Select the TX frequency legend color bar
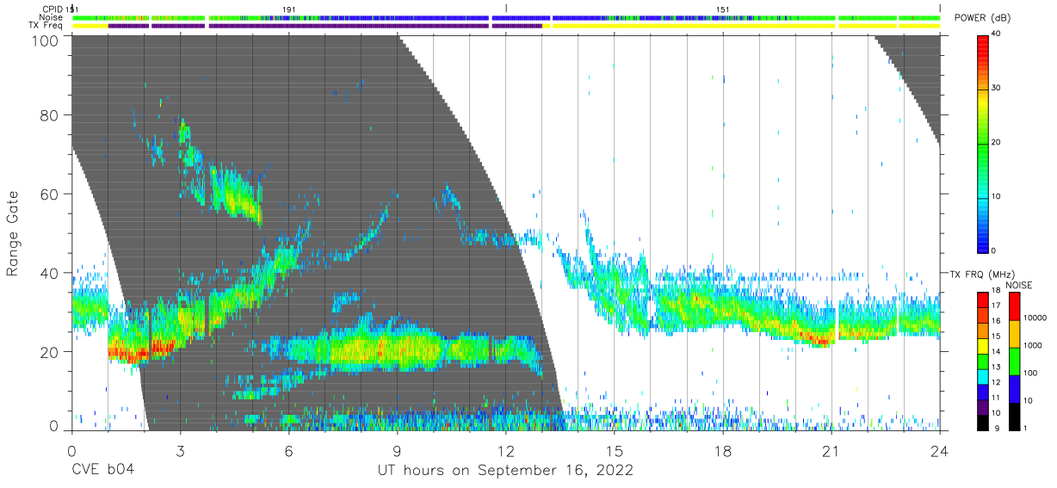Viewport: 1057px width, 488px height. coord(983,361)
